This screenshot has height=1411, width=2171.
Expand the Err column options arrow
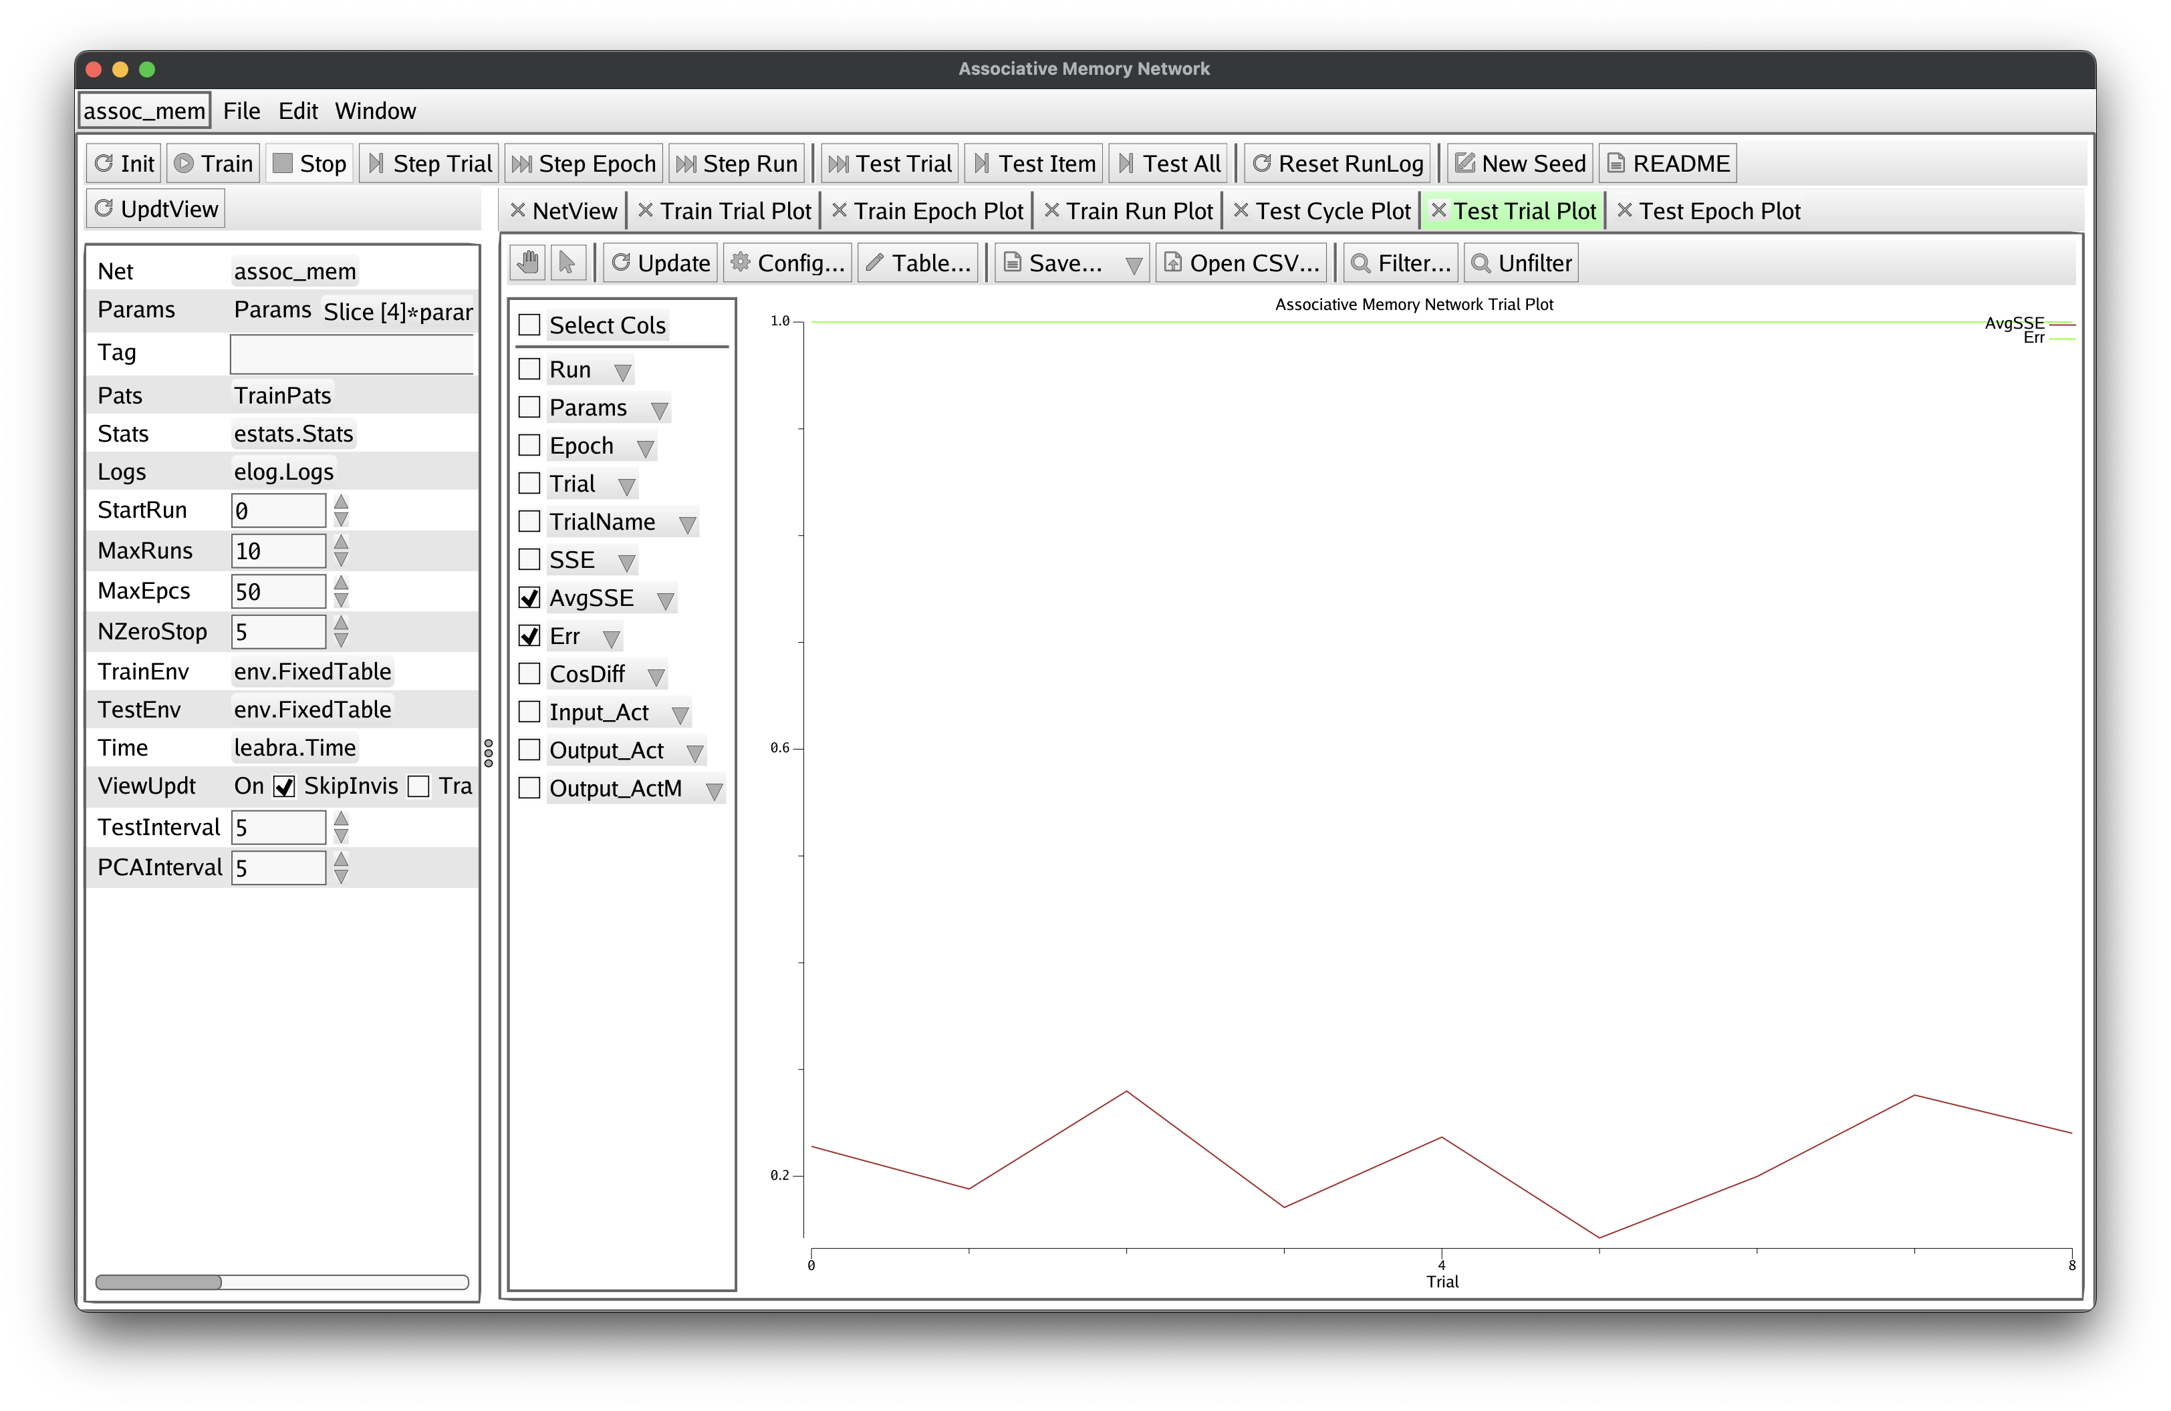click(611, 638)
